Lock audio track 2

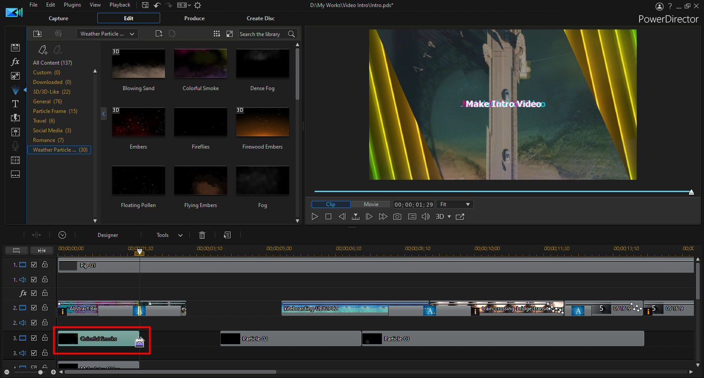point(45,323)
